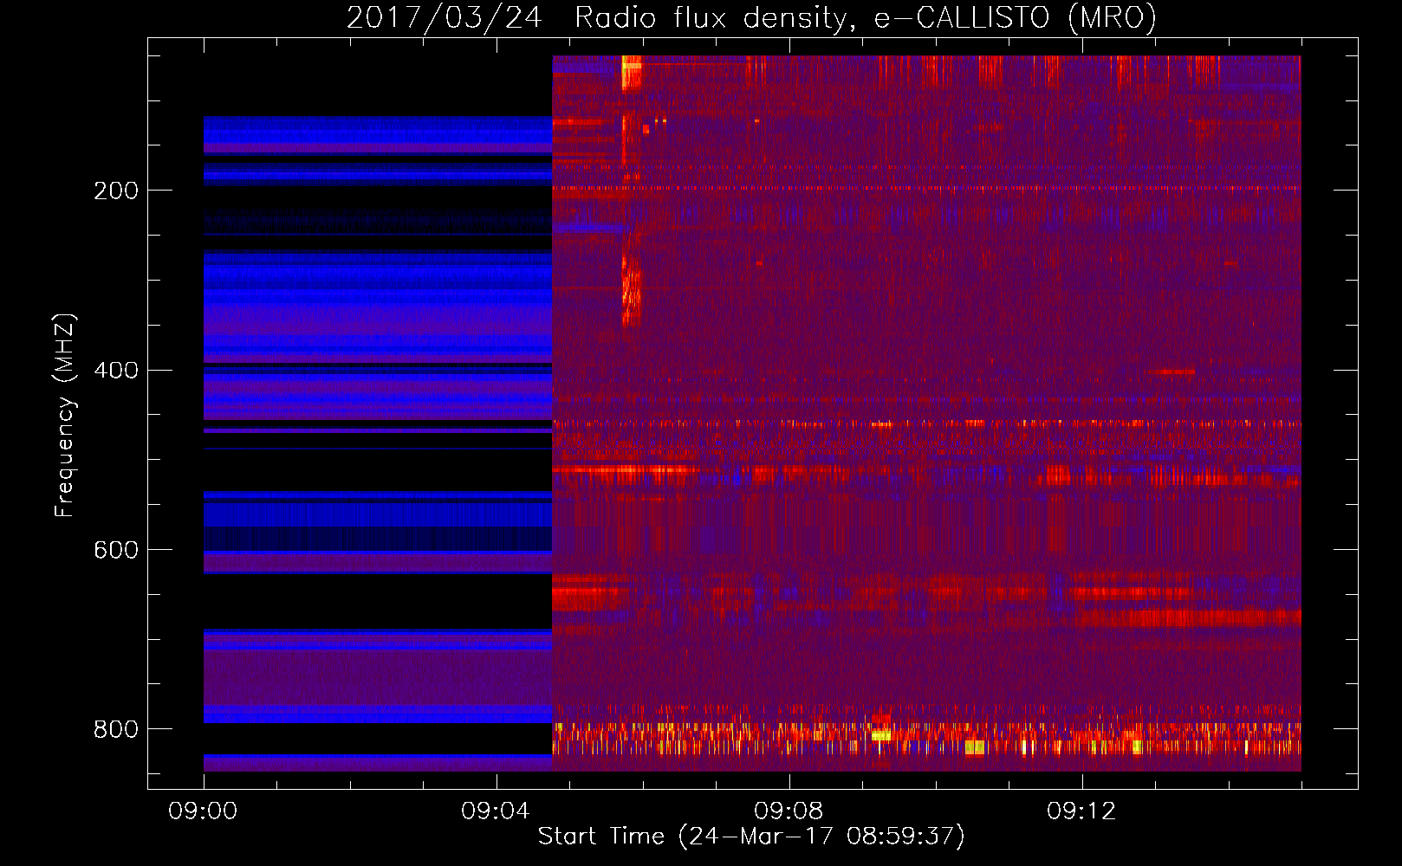The width and height of the screenshot is (1402, 866).
Task: Click the "Start Time (24-Mar-17 08:59:37)" caption
Action: pyautogui.click(x=751, y=837)
